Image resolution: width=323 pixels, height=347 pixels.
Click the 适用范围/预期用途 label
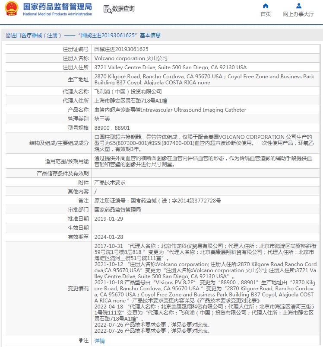coord(67,161)
